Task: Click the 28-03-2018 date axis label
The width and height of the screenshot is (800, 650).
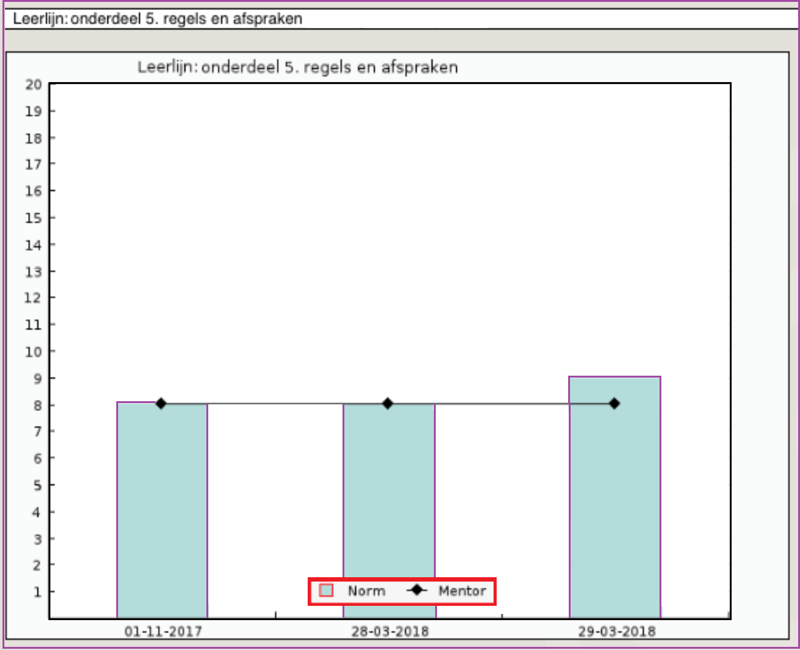Action: (390, 632)
